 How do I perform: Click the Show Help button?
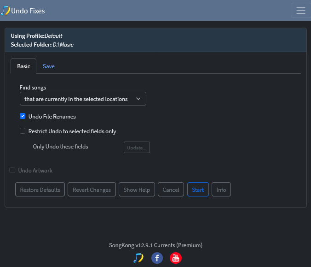tap(137, 190)
